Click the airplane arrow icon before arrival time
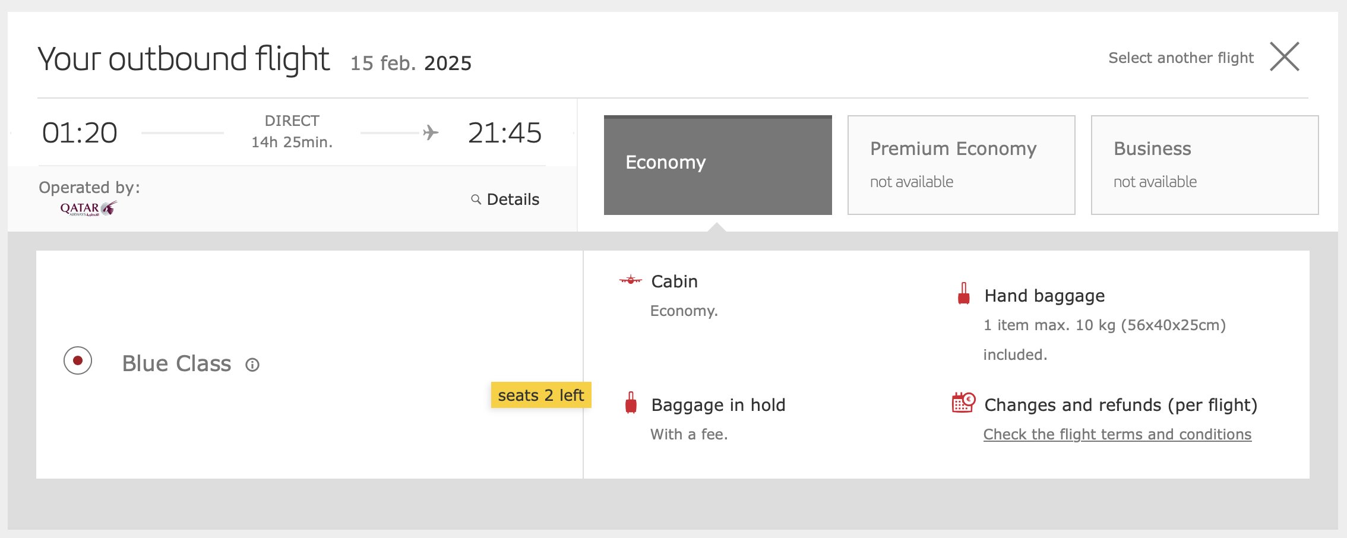The width and height of the screenshot is (1347, 538). [x=431, y=132]
